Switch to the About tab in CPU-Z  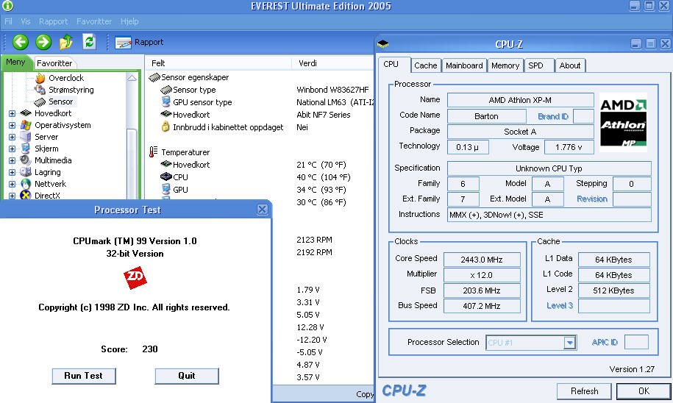569,65
